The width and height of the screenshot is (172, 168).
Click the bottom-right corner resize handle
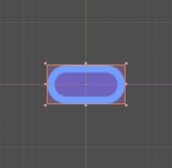click(x=126, y=105)
